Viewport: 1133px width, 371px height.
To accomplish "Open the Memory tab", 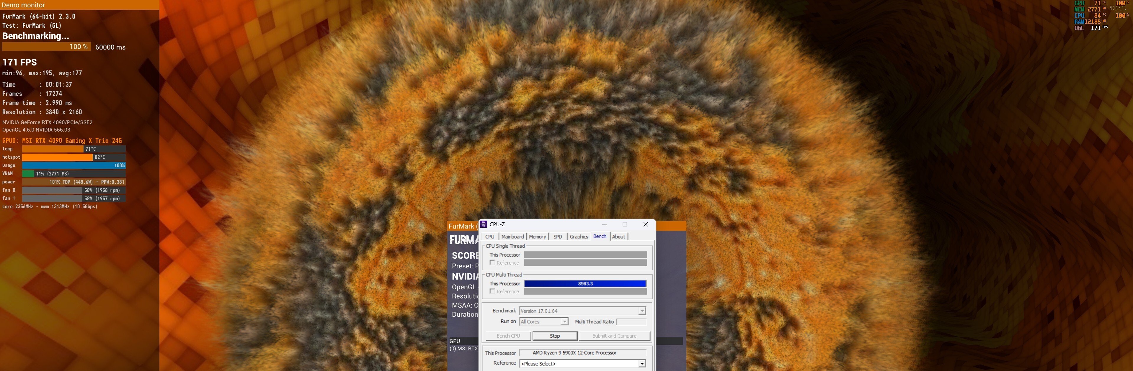I will [x=538, y=237].
